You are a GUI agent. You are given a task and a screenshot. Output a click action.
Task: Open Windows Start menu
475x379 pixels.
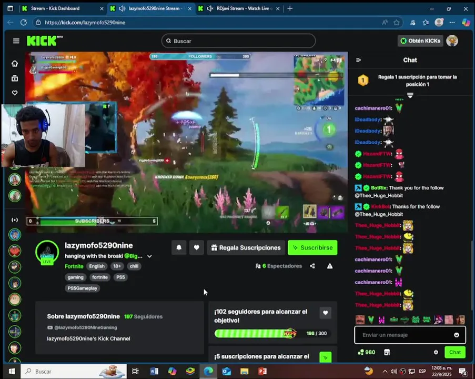click(12, 372)
